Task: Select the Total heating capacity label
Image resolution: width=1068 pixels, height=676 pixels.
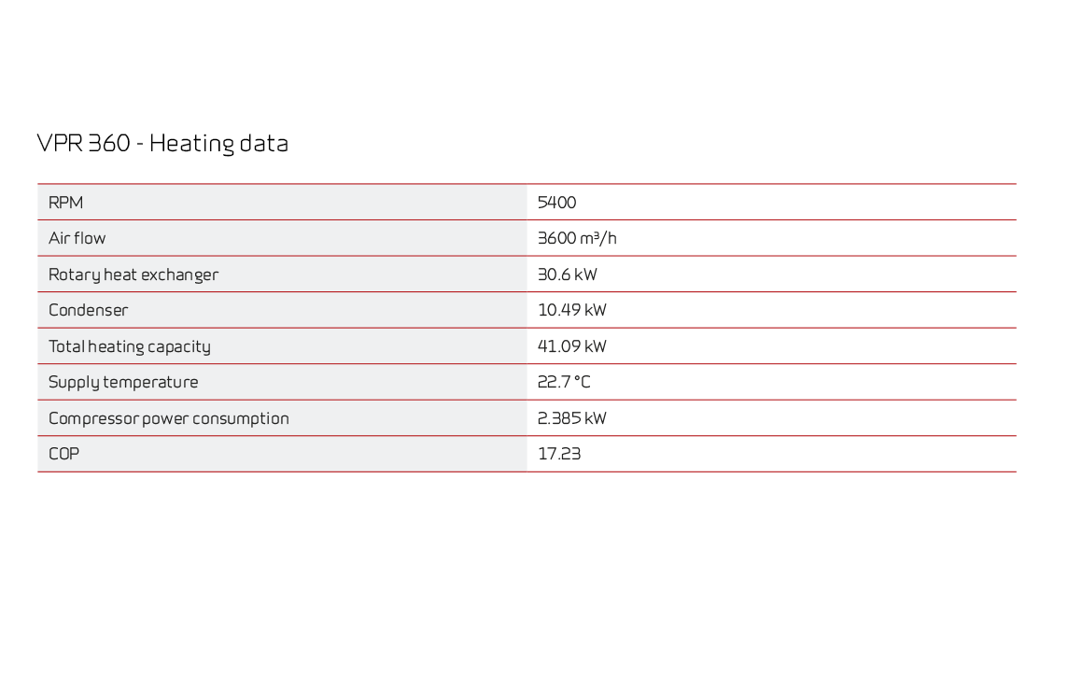Action: click(130, 346)
